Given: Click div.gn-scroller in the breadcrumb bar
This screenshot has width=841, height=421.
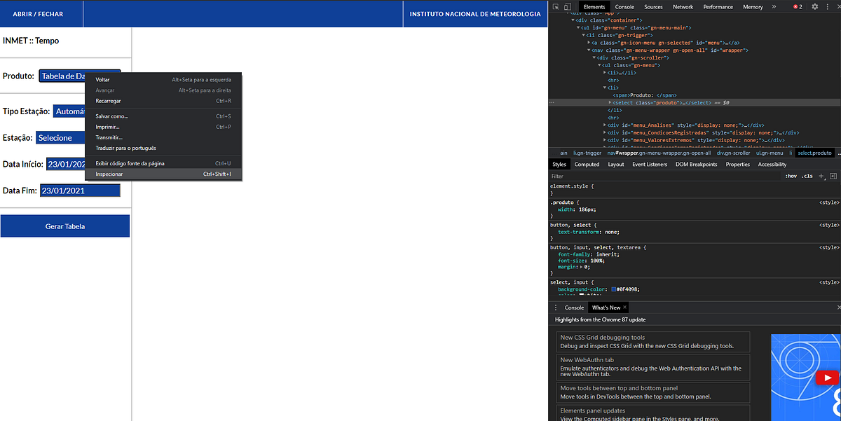Looking at the screenshot, I should pyautogui.click(x=733, y=153).
